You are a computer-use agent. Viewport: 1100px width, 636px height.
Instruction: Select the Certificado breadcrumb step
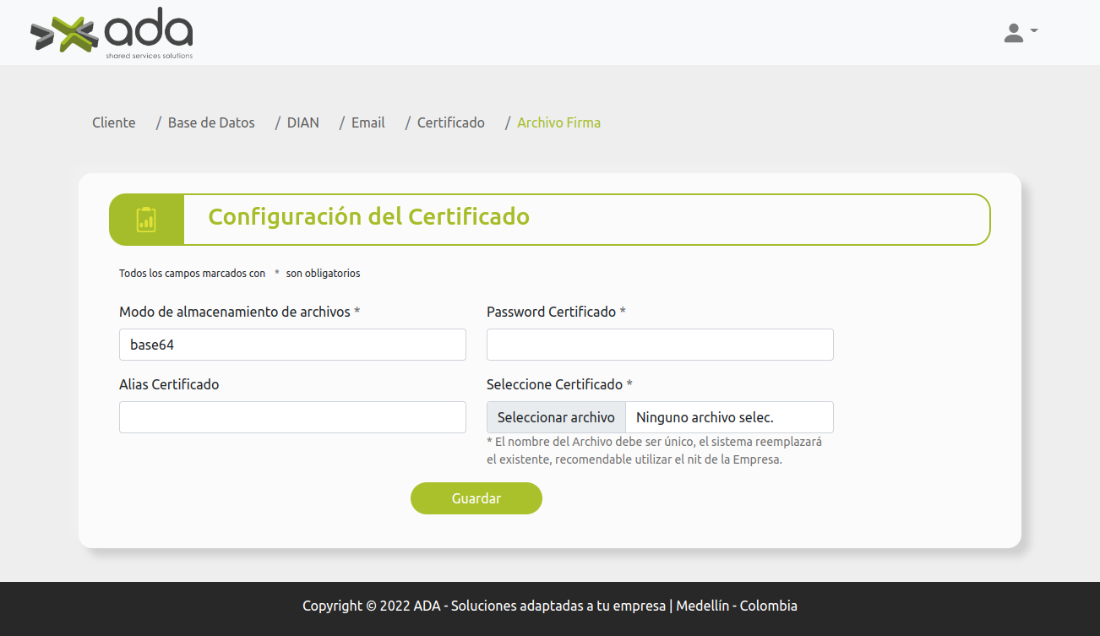(450, 122)
